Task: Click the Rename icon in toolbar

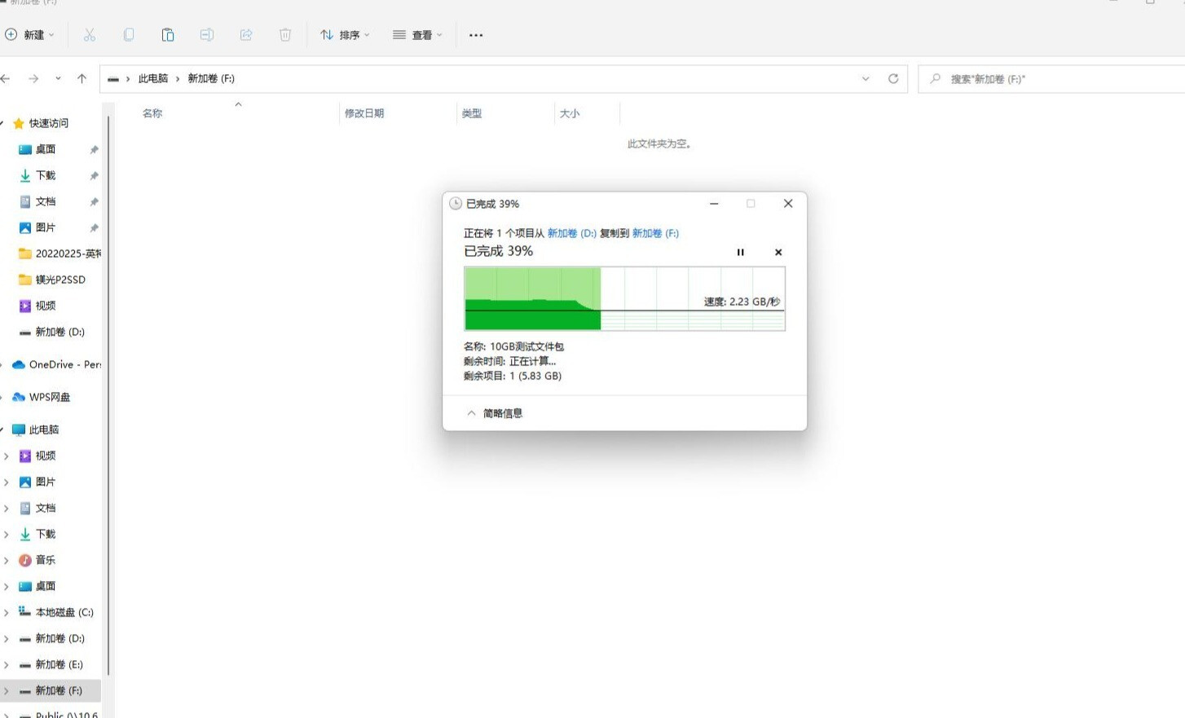Action: point(207,35)
